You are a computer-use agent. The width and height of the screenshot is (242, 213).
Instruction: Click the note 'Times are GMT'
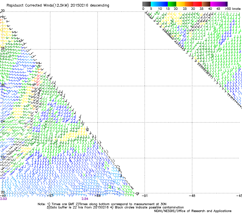(x=63, y=204)
